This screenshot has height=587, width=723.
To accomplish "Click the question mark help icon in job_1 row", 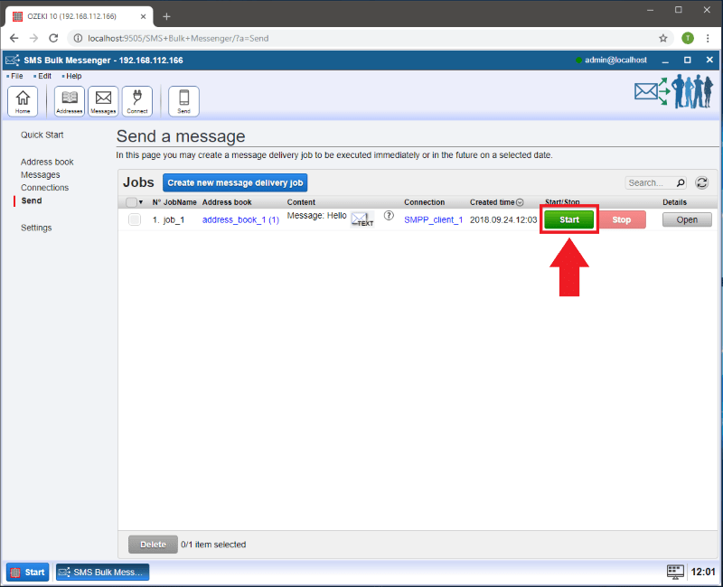I will point(389,215).
